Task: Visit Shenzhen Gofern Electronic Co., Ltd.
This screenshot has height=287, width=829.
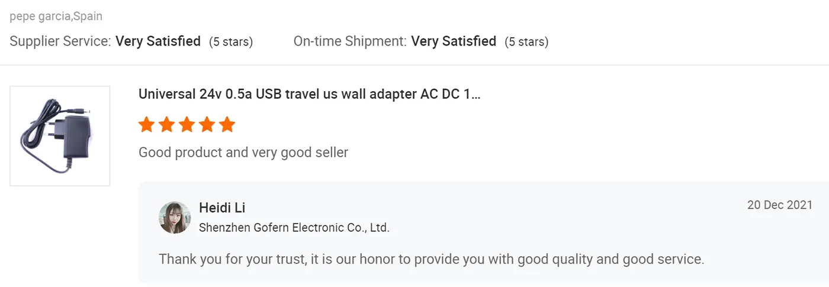Action: (294, 227)
